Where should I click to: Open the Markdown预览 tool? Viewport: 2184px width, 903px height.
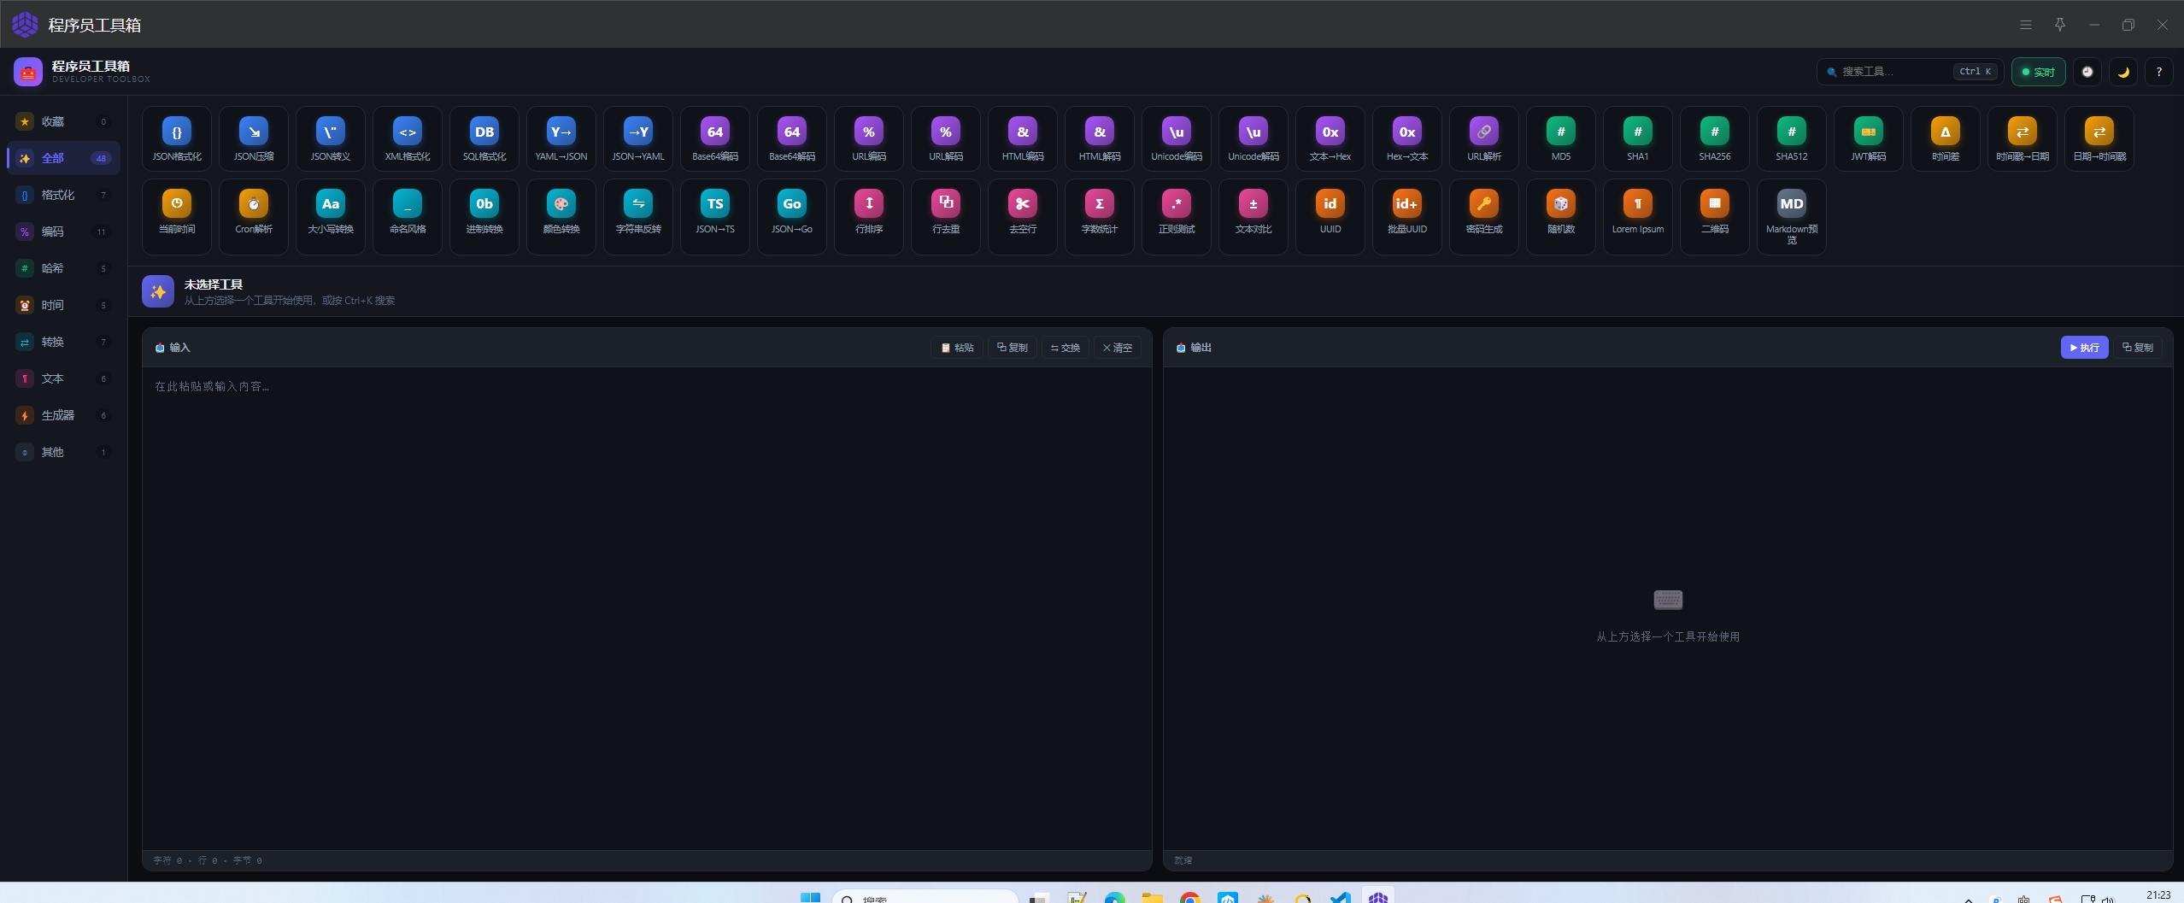[1792, 216]
